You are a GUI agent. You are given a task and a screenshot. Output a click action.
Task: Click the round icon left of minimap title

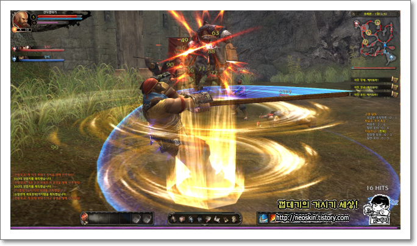coord(354,14)
